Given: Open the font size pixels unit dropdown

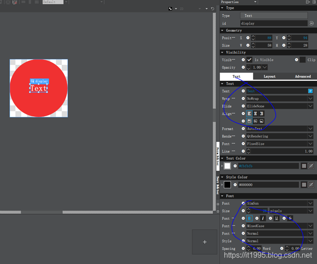Looking at the screenshot, I should pos(291,211).
